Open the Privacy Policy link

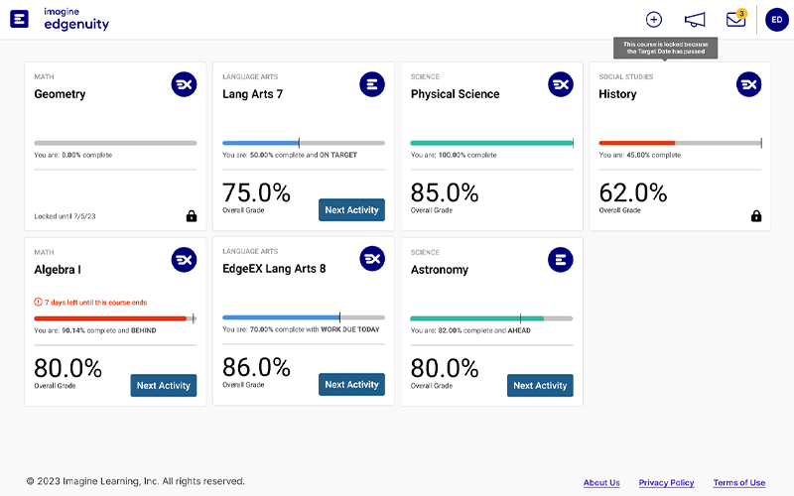tap(666, 483)
